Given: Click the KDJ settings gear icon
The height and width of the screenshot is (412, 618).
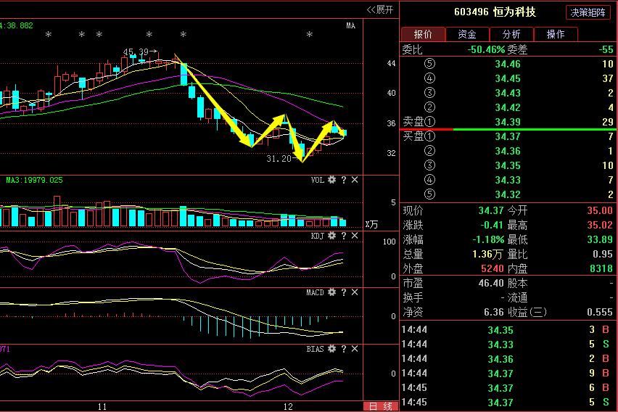Looking at the screenshot, I should click(332, 236).
